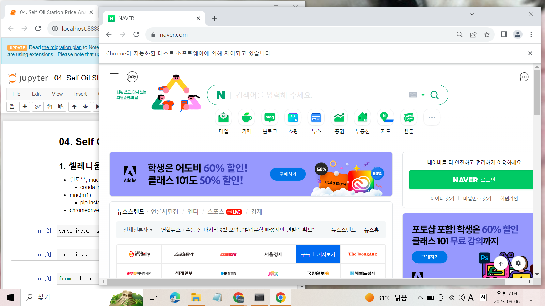
Task: Click 구매하기 in the Adobe banner
Action: (x=288, y=174)
